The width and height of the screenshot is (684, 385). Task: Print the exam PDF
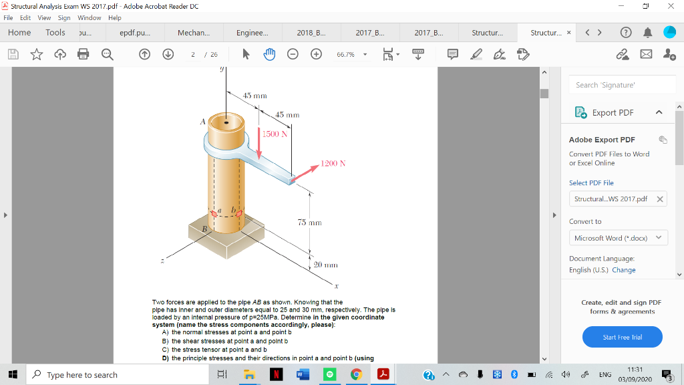[81, 55]
